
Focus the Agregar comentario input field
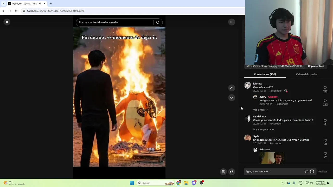273,171
